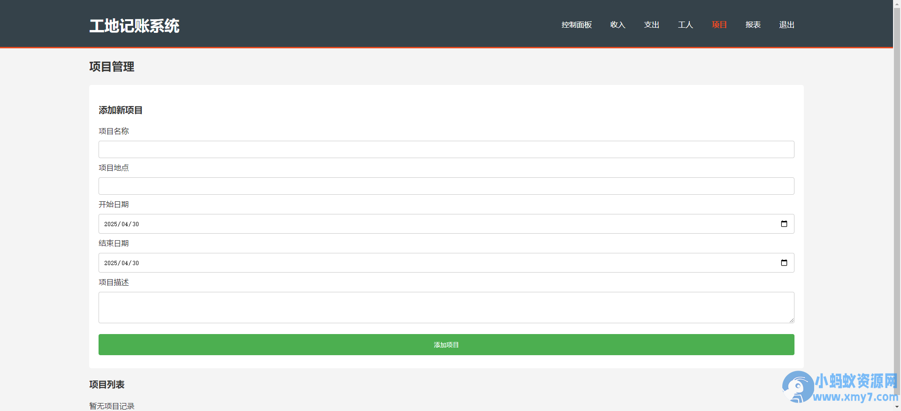Open the 工人 menu item
The height and width of the screenshot is (411, 901).
point(686,24)
